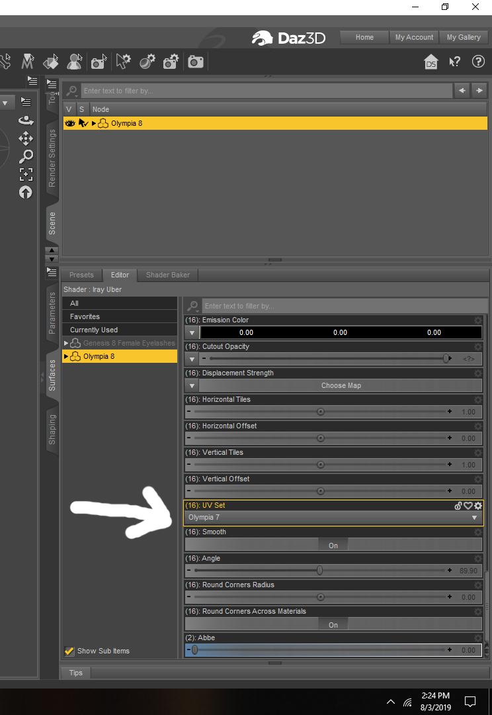Open the question mark help icon
The image size is (492, 715).
478,62
